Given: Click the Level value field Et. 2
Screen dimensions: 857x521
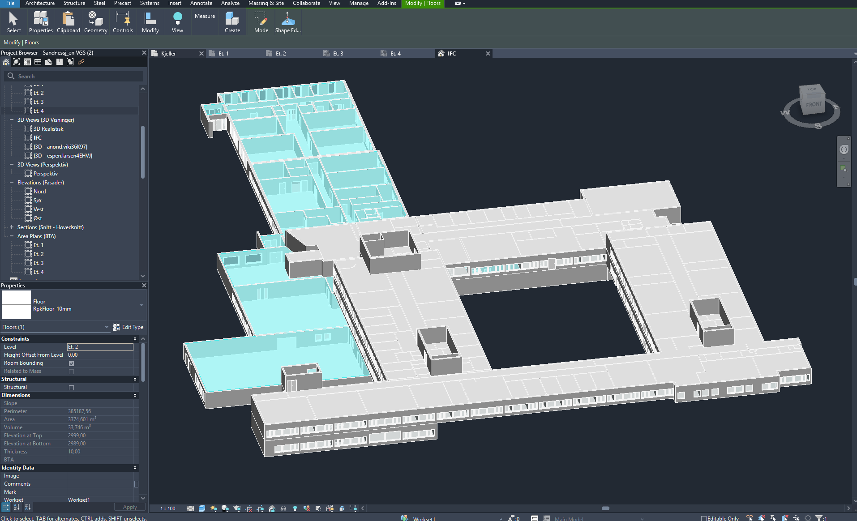Looking at the screenshot, I should [x=100, y=347].
